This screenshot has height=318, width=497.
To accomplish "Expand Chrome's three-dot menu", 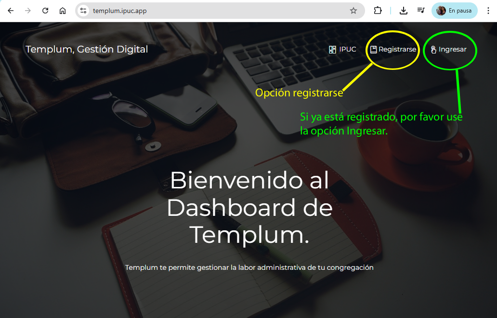I will 488,11.
